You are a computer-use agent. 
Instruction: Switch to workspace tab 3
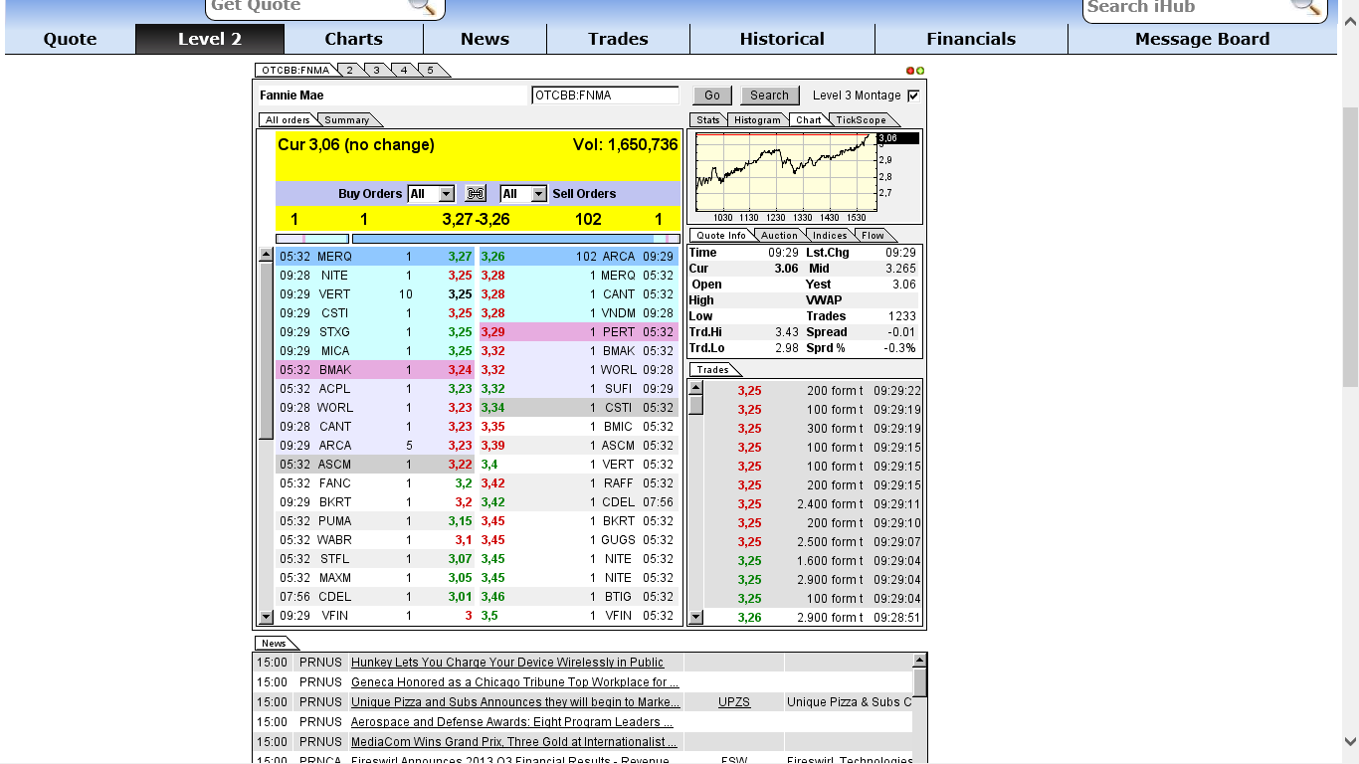(377, 70)
